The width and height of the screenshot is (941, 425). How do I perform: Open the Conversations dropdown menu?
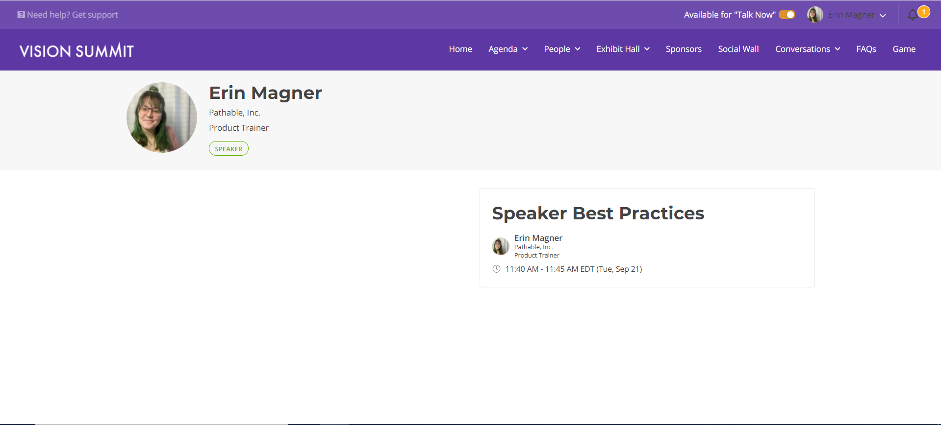[x=808, y=49]
